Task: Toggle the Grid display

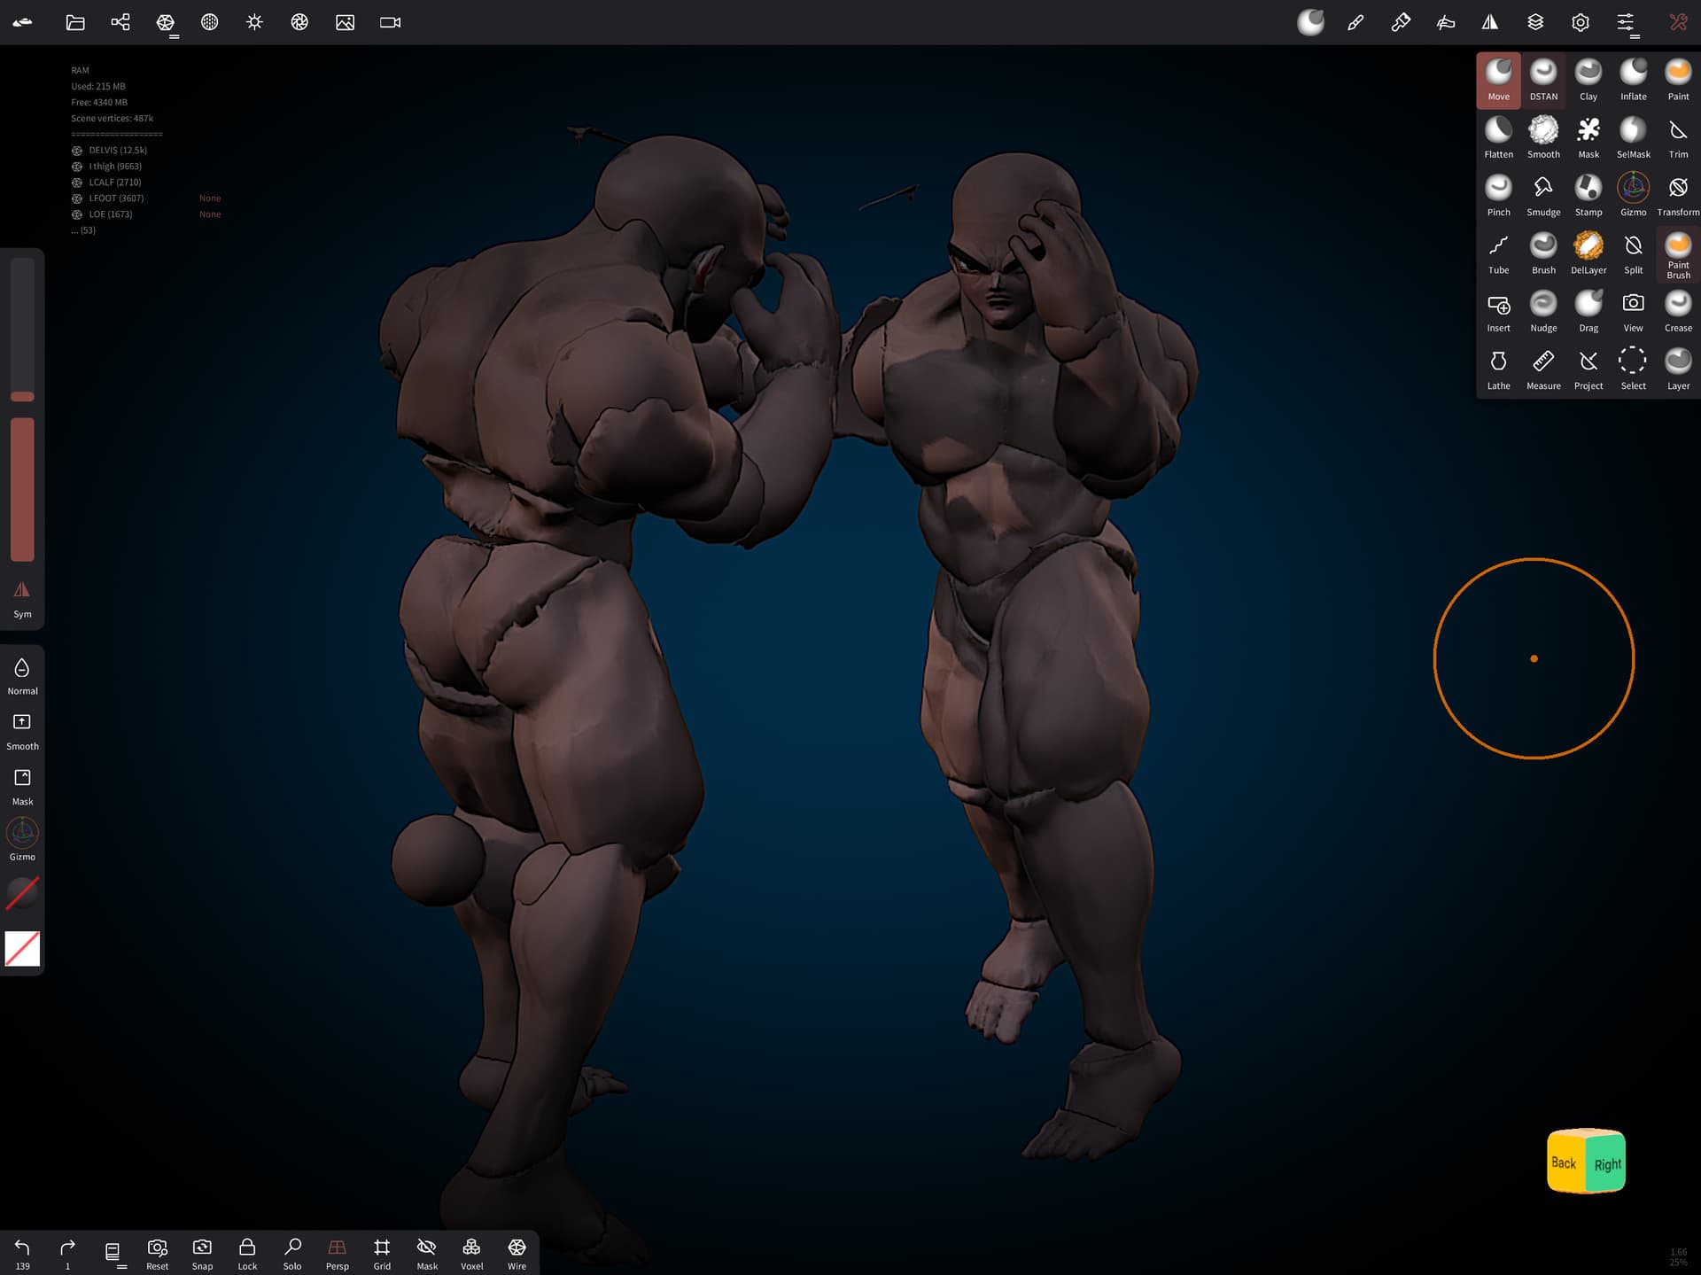Action: (x=382, y=1252)
